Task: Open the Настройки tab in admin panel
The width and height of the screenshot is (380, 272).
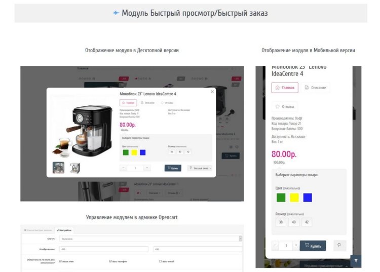Action: point(64,230)
